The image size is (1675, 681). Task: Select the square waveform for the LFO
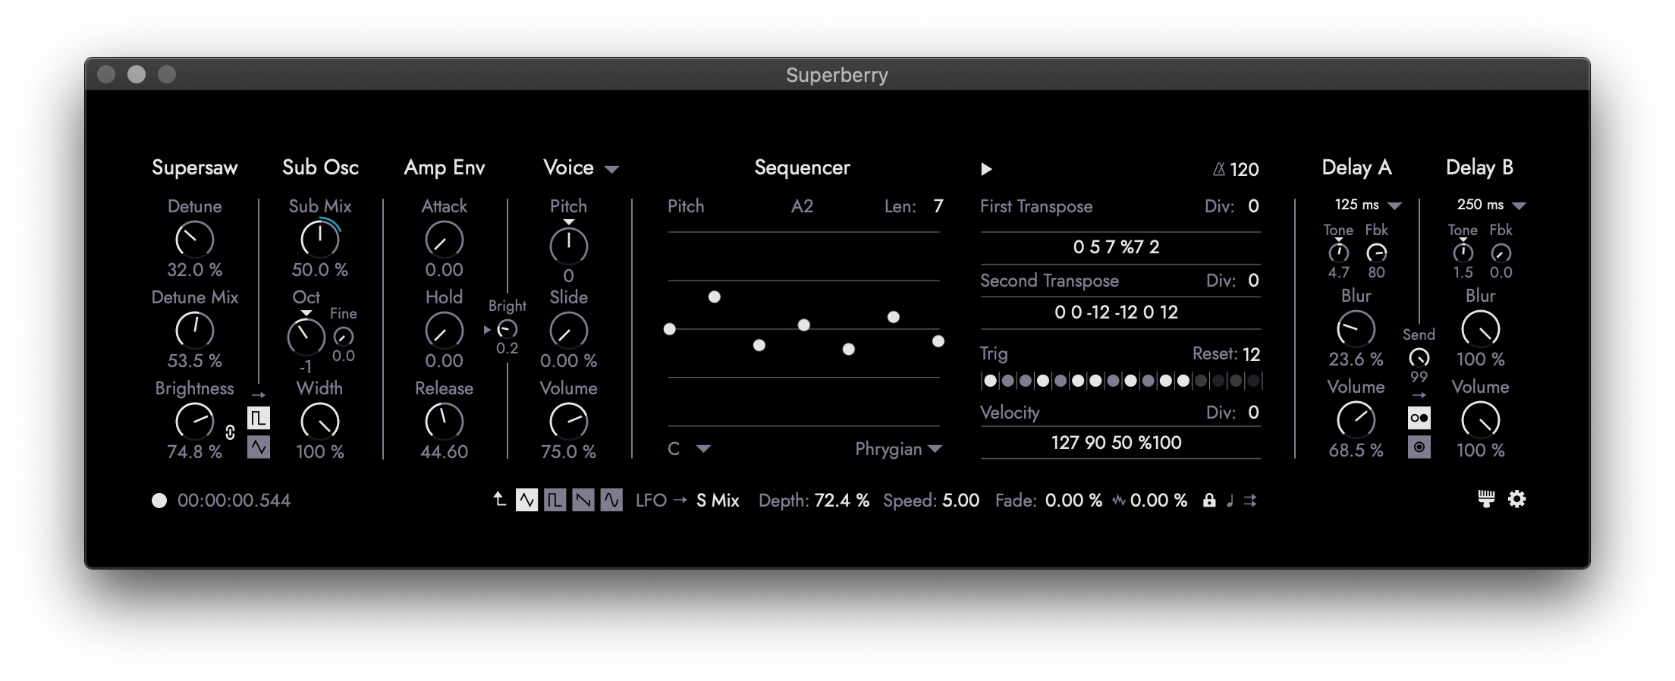[555, 501]
